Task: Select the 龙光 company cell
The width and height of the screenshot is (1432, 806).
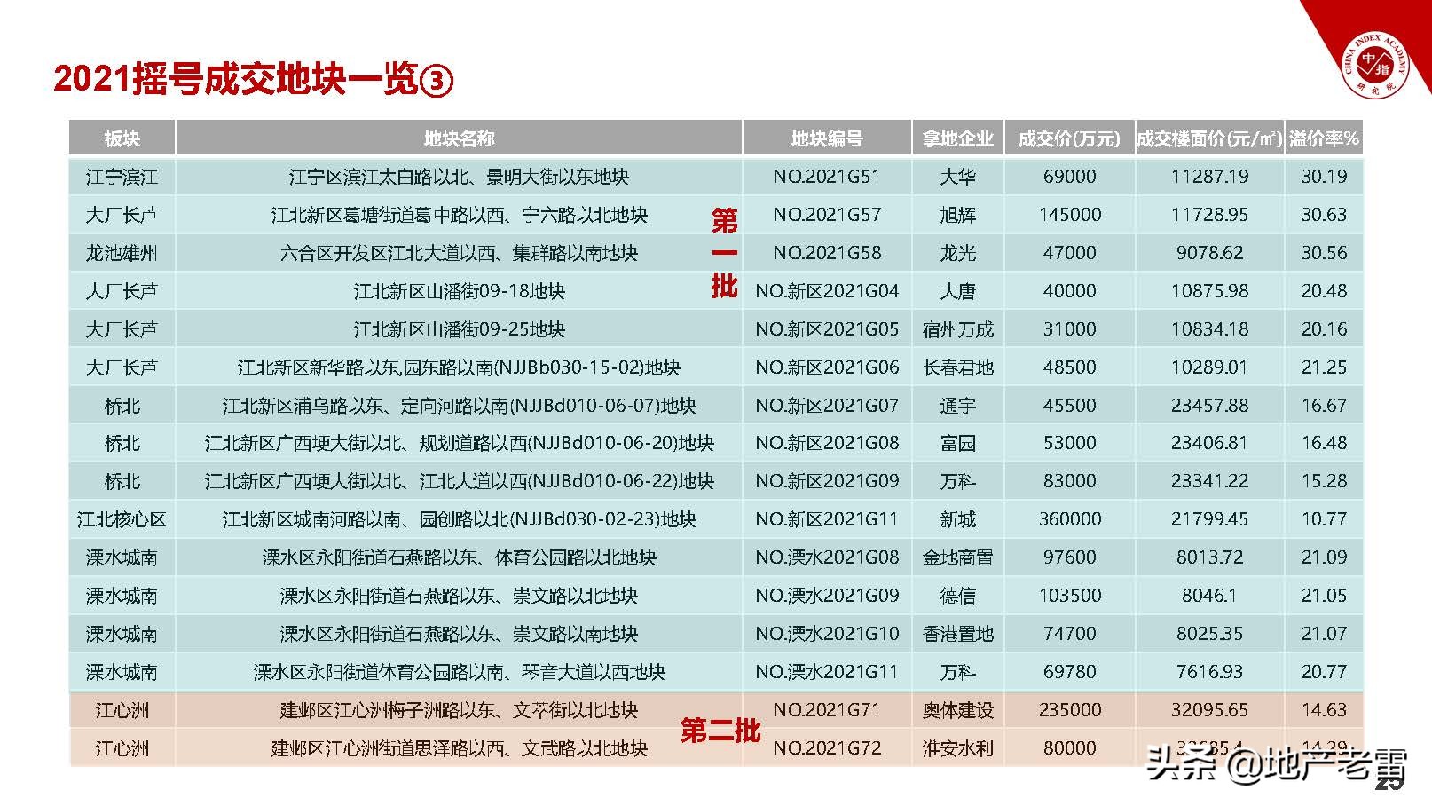Action: click(x=958, y=253)
